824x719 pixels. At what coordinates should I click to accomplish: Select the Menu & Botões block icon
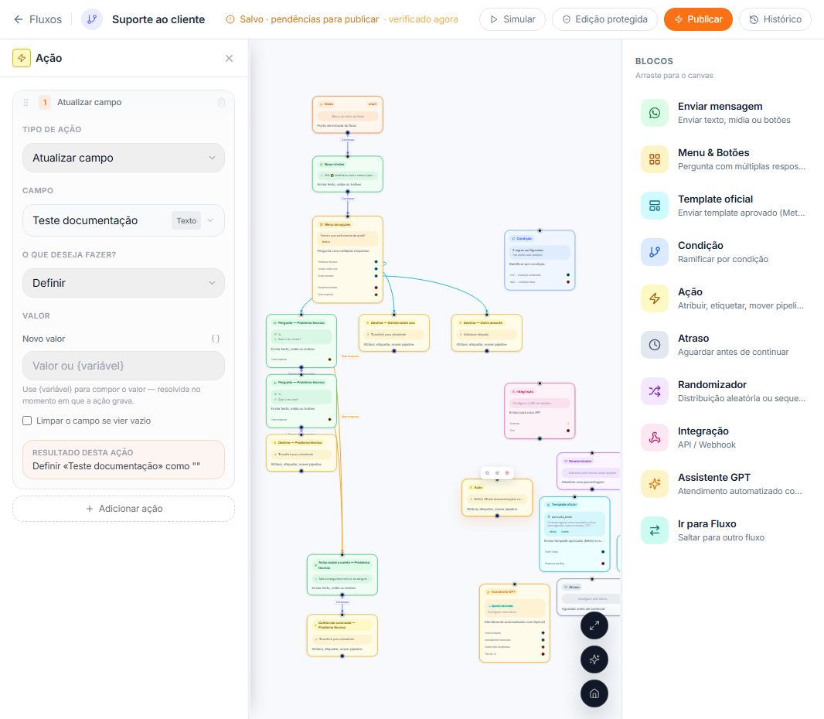pyautogui.click(x=655, y=159)
